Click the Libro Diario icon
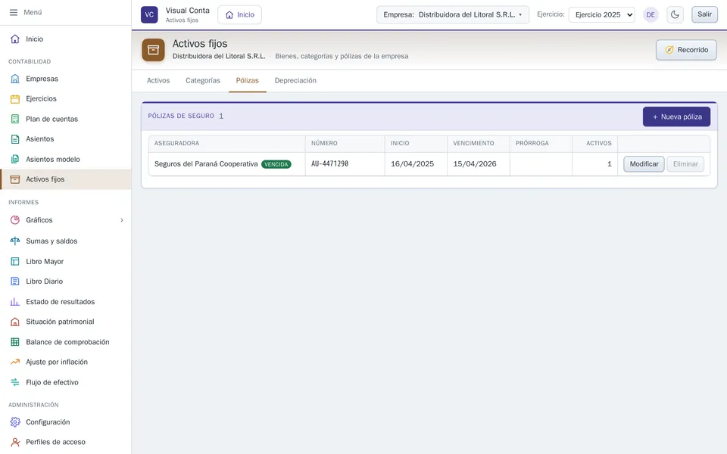Screen dimensions: 727x454 click(x=15, y=281)
